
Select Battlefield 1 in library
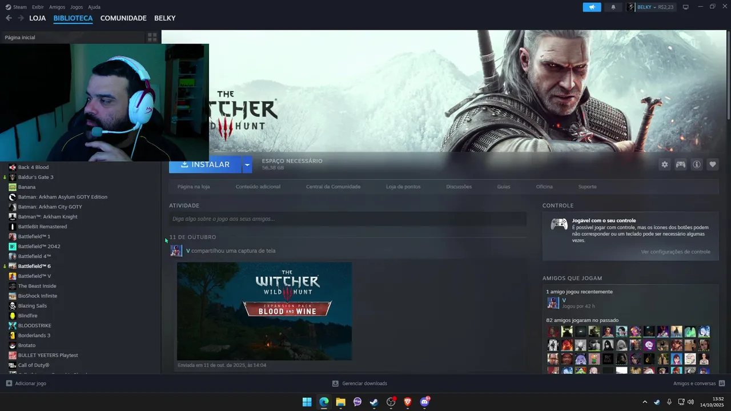(34, 236)
